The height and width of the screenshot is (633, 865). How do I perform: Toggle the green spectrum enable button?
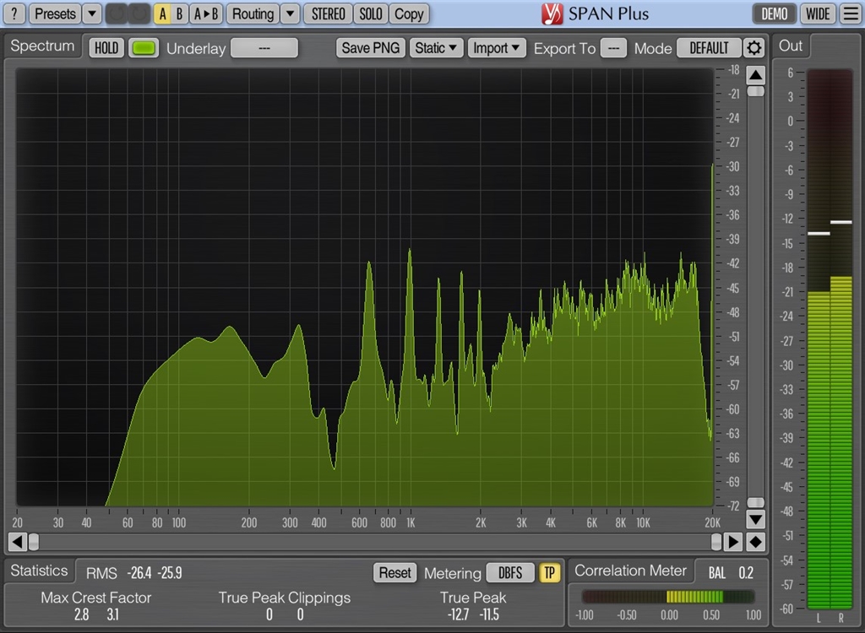(x=144, y=48)
